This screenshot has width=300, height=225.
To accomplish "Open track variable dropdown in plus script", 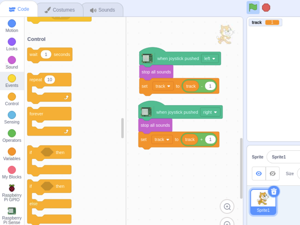I will [x=162, y=139].
